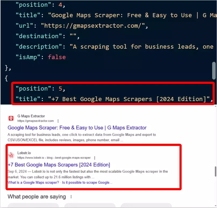The width and height of the screenshot is (217, 208).
Task: Select the "false" value of isAmp
Action: point(57,57)
